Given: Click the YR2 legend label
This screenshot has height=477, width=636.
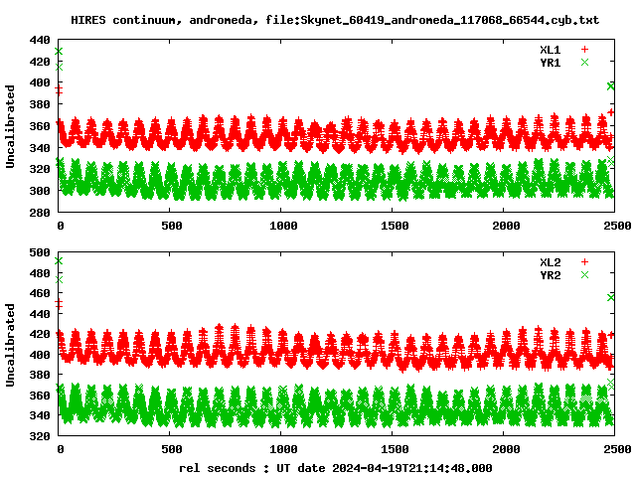Looking at the screenshot, I should (550, 274).
